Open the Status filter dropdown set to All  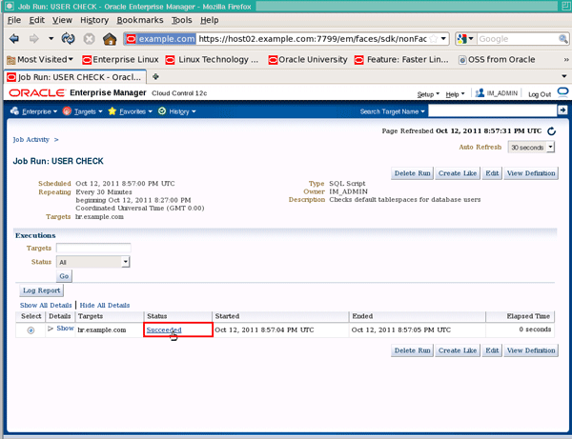pos(93,262)
